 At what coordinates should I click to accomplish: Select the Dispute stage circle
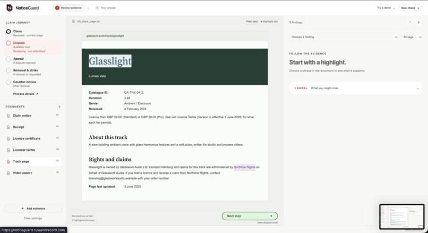click(8, 43)
